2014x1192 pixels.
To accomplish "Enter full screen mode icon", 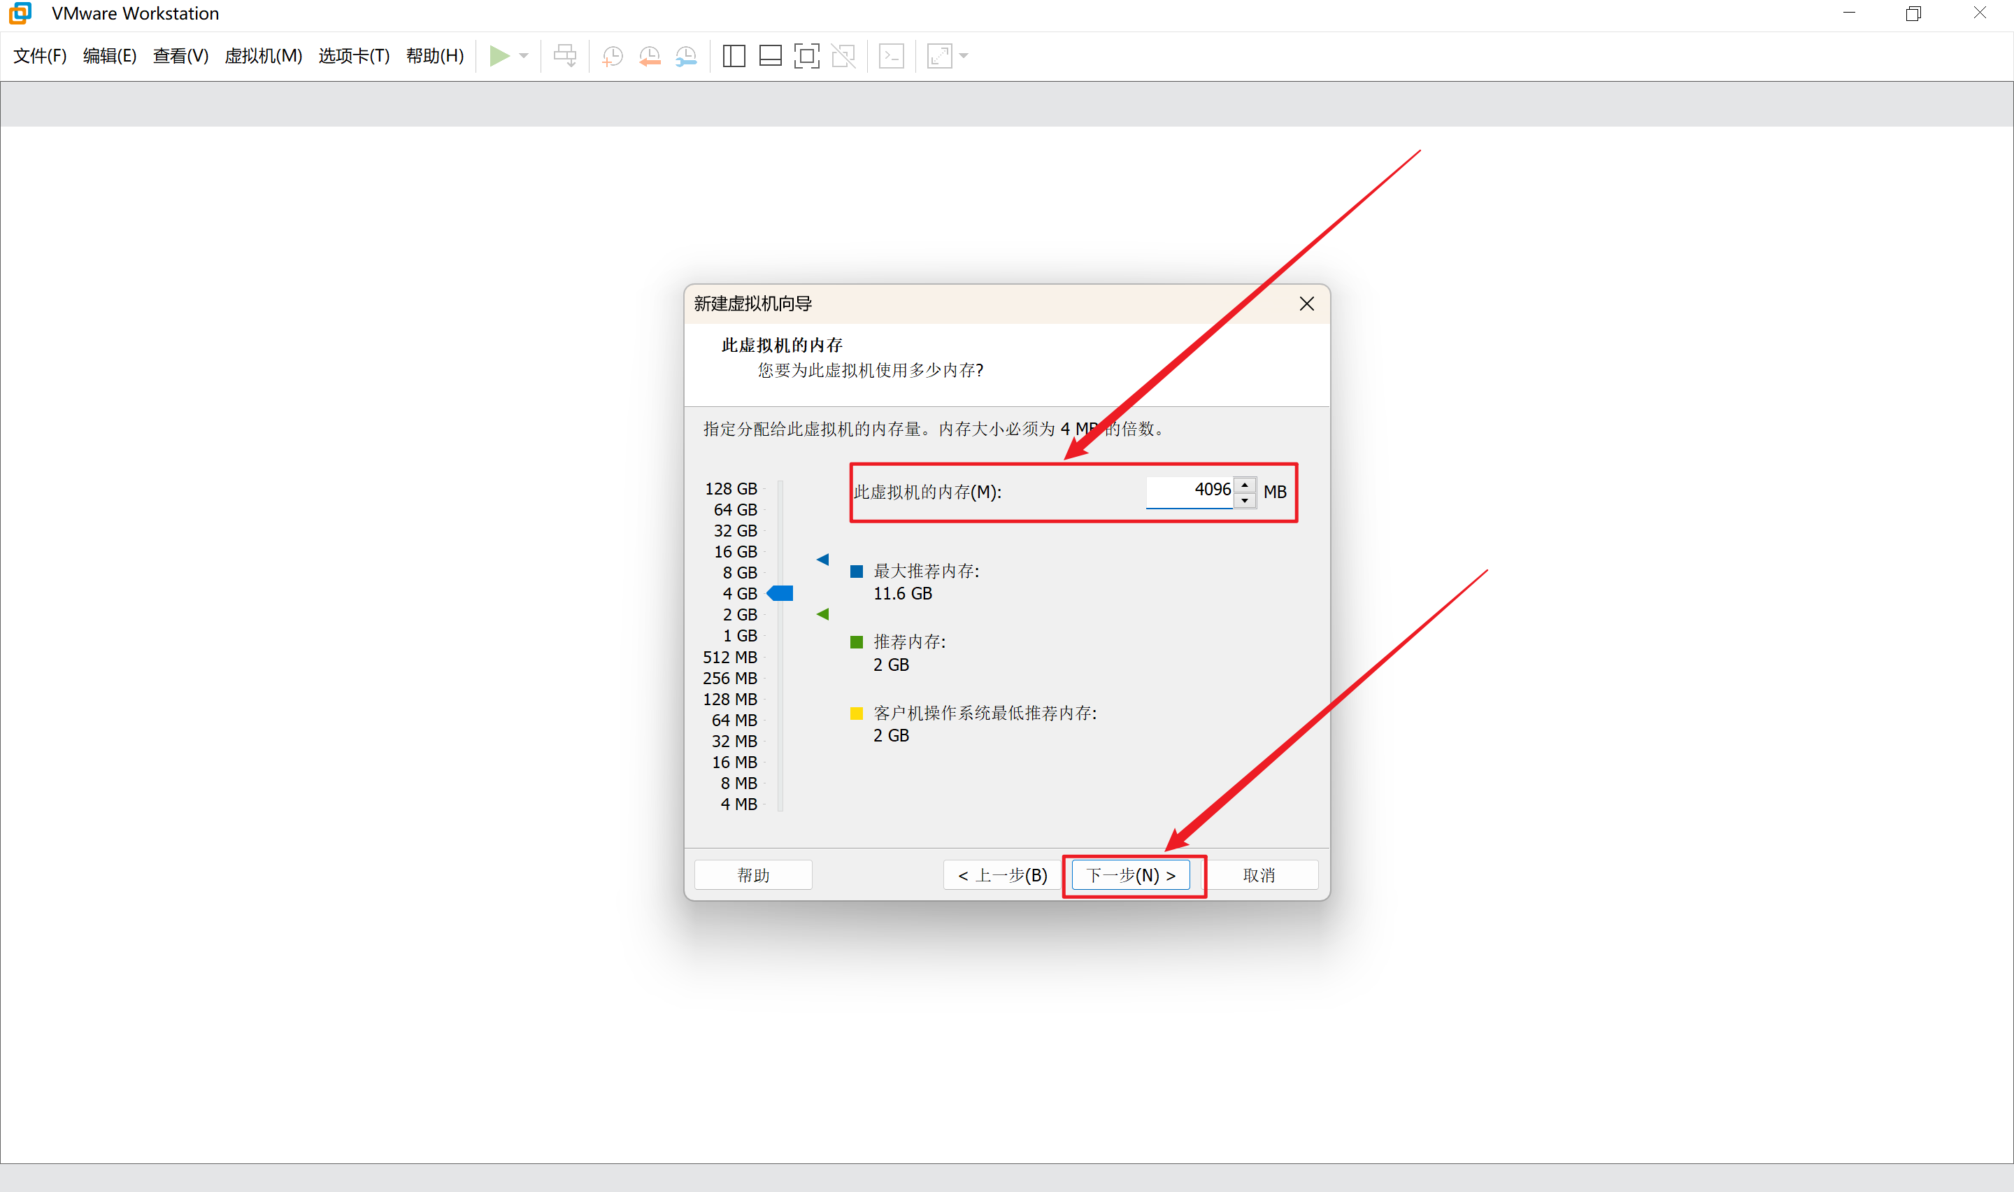I will (x=806, y=55).
